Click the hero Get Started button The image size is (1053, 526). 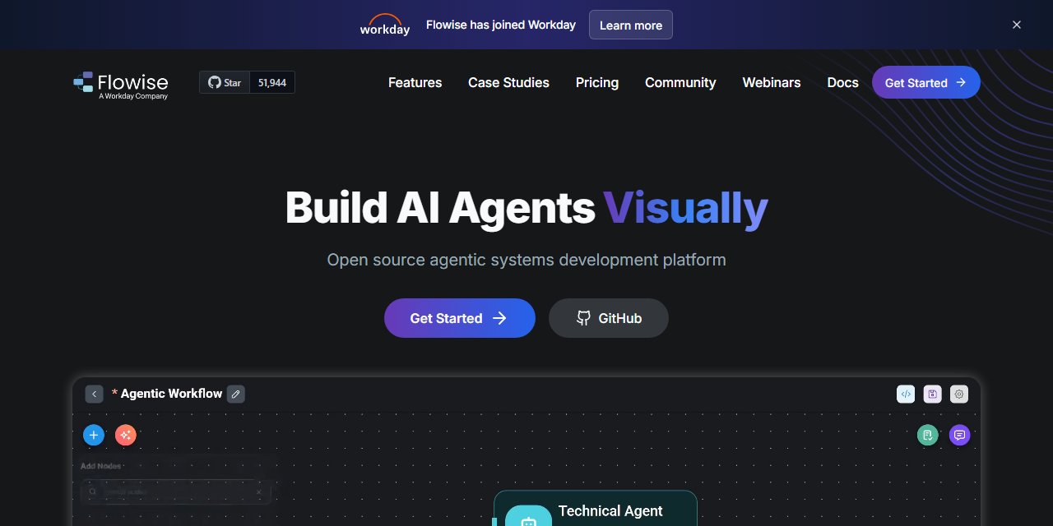pos(460,318)
